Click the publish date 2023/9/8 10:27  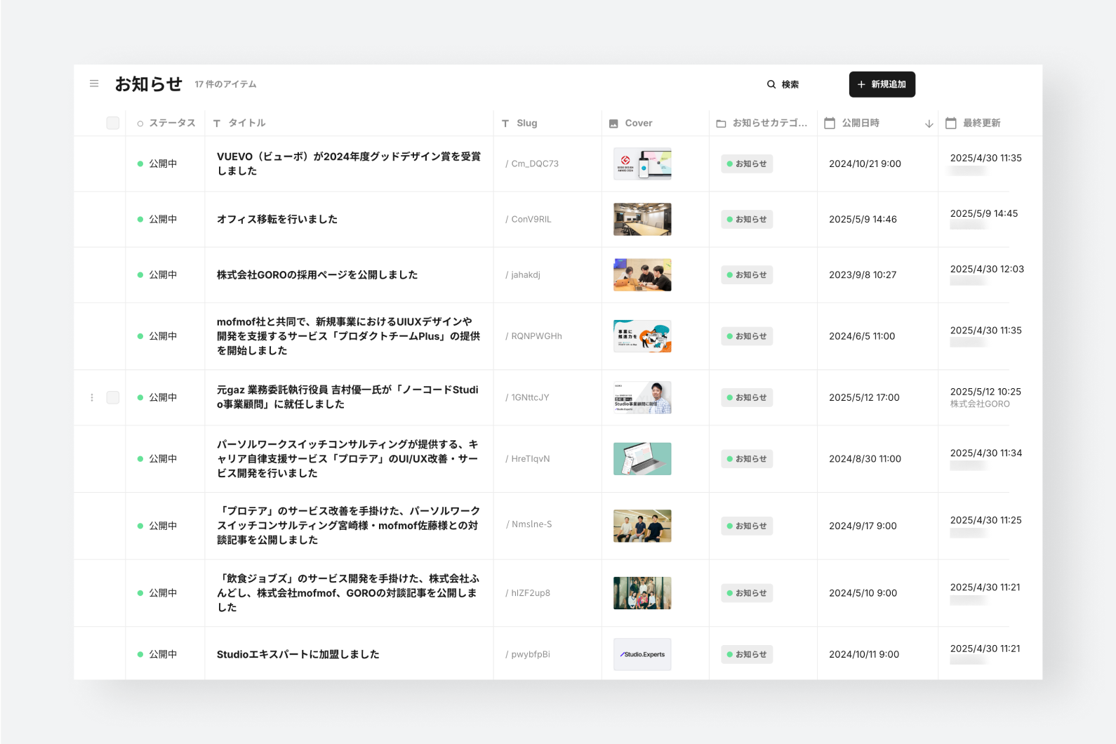863,274
